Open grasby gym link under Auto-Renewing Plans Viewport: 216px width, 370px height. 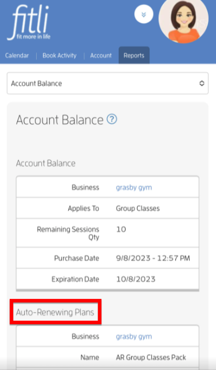[x=134, y=336]
